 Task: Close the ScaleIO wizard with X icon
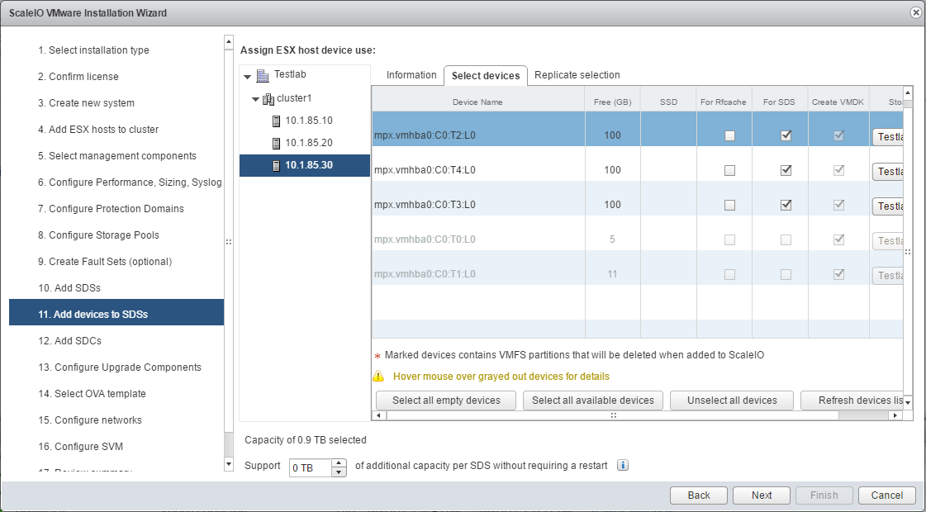(x=916, y=12)
